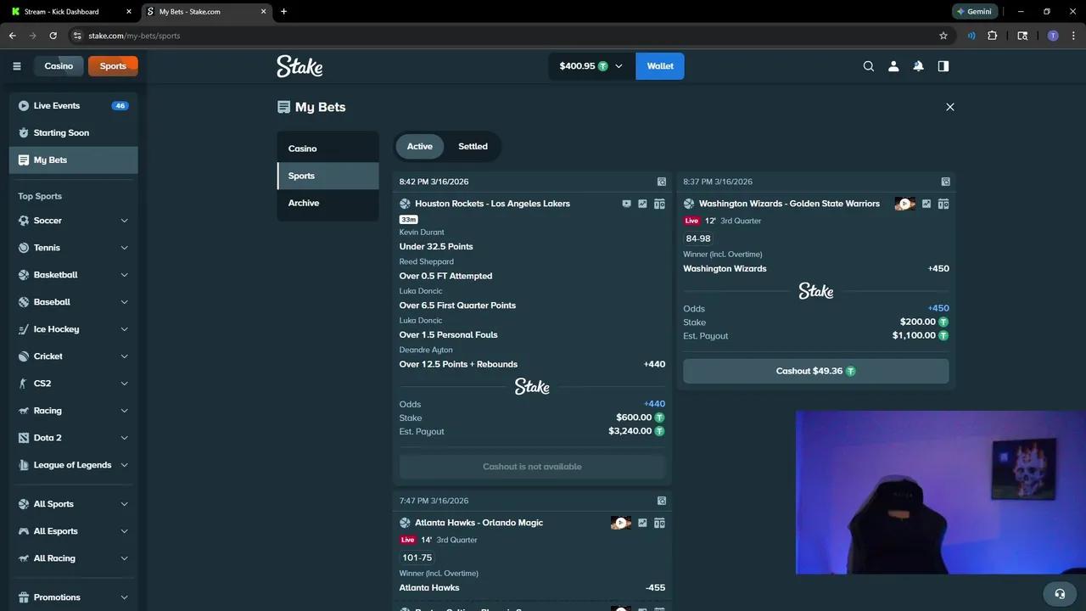Go back in browser history
Screen dimensions: 1086x611
tap(13, 36)
